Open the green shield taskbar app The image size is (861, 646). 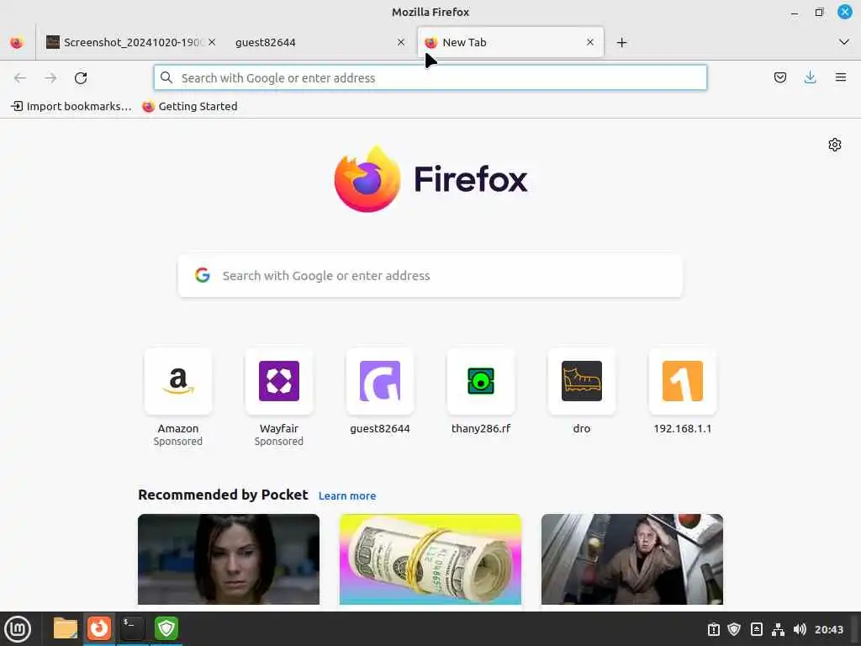(166, 628)
